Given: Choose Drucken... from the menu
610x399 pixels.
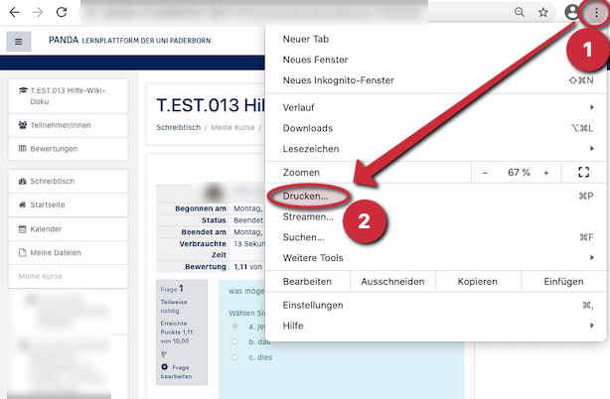Looking at the screenshot, I should tap(306, 197).
